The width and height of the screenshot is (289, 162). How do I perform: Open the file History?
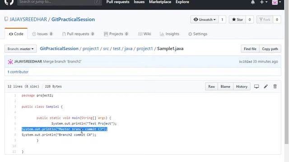click(242, 86)
